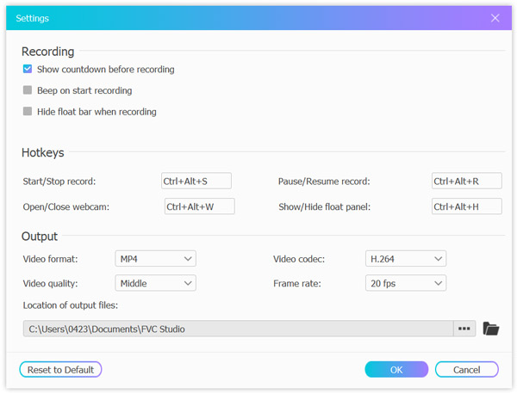Enable Beep on start recording
The height and width of the screenshot is (394, 517).
coord(28,90)
